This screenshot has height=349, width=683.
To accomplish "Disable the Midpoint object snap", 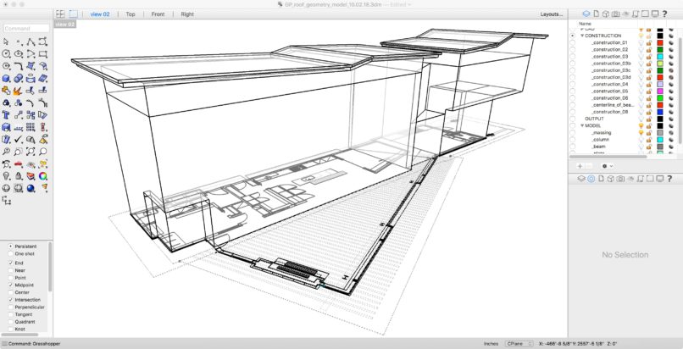I will coord(10,285).
